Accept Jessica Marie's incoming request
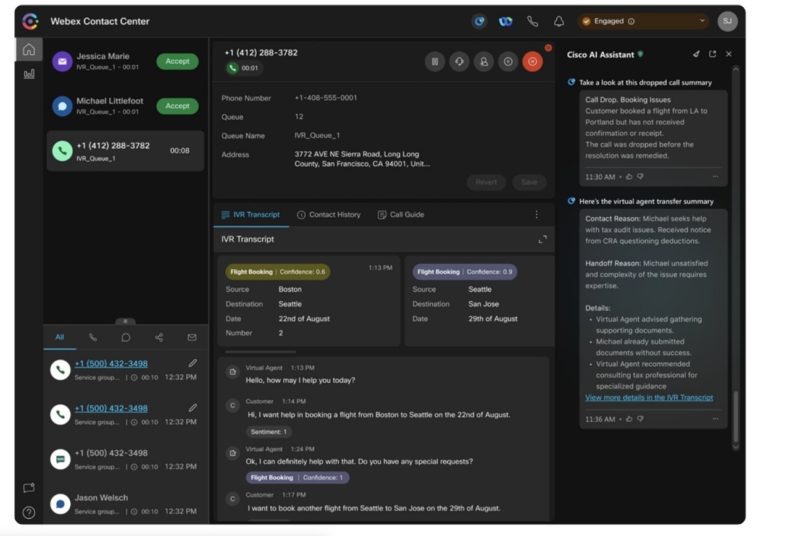This screenshot has width=795, height=536. pyautogui.click(x=177, y=61)
